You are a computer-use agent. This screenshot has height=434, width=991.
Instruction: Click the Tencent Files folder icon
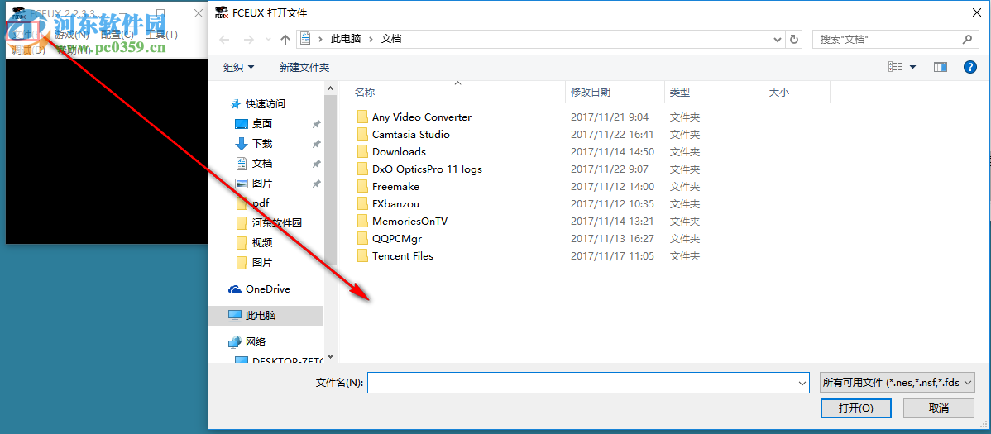[x=362, y=255]
